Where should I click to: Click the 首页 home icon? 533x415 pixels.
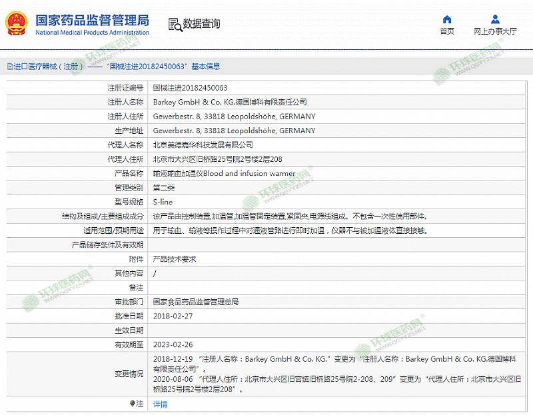pyautogui.click(x=447, y=19)
